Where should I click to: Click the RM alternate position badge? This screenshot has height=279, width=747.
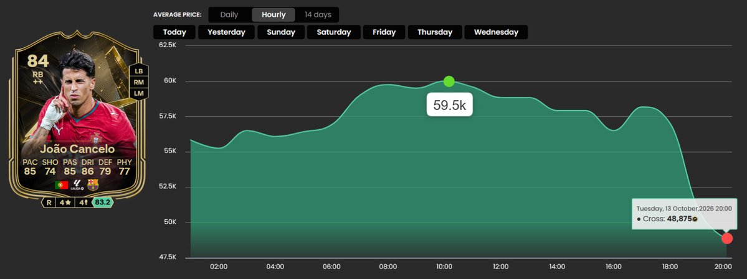pyautogui.click(x=139, y=82)
